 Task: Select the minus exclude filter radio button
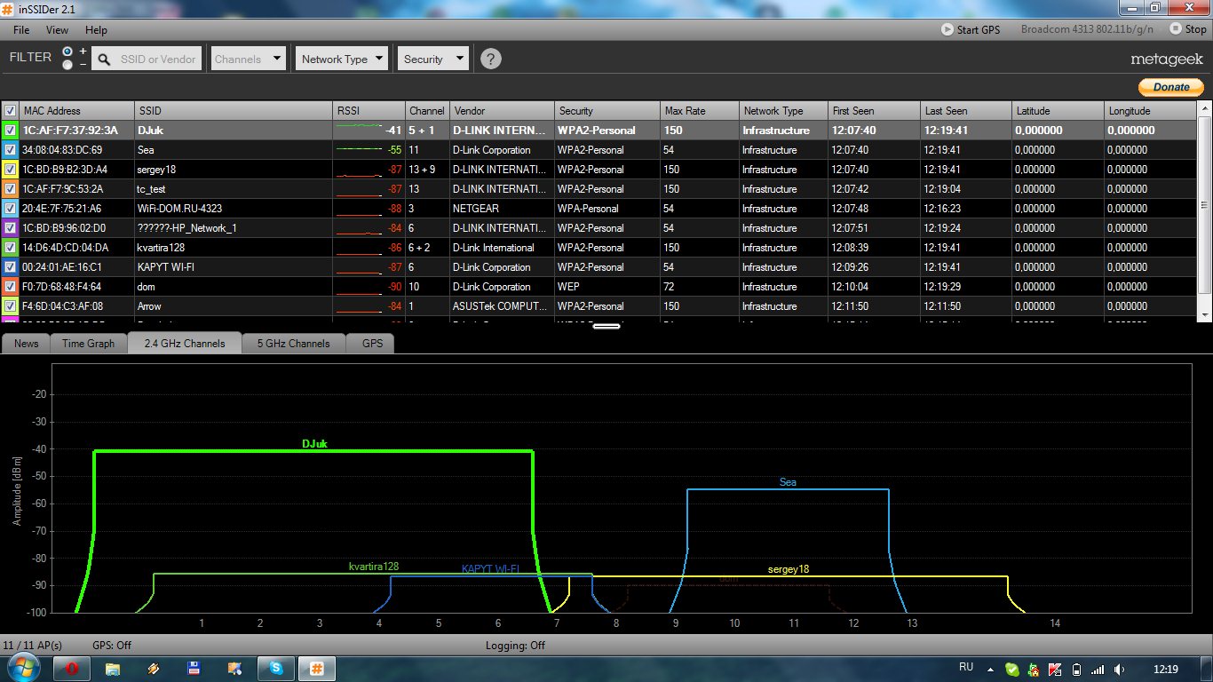pyautogui.click(x=67, y=65)
